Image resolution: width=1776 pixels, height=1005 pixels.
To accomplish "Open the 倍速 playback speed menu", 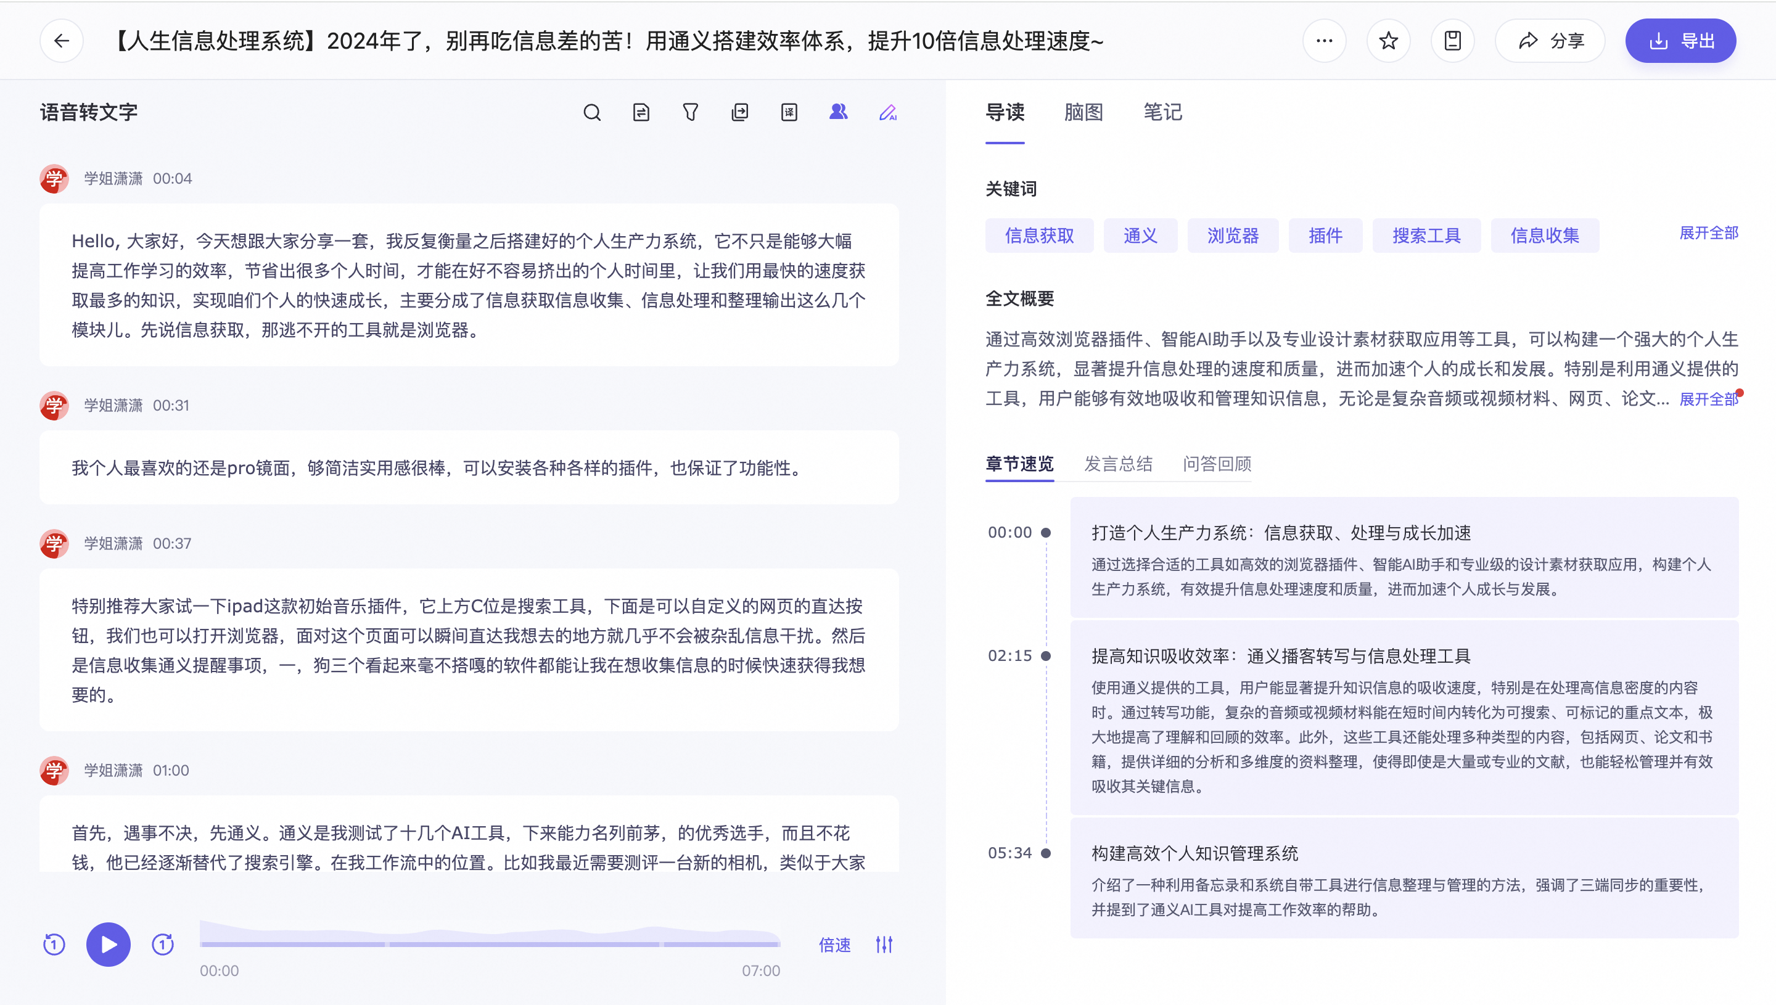I will [x=834, y=945].
